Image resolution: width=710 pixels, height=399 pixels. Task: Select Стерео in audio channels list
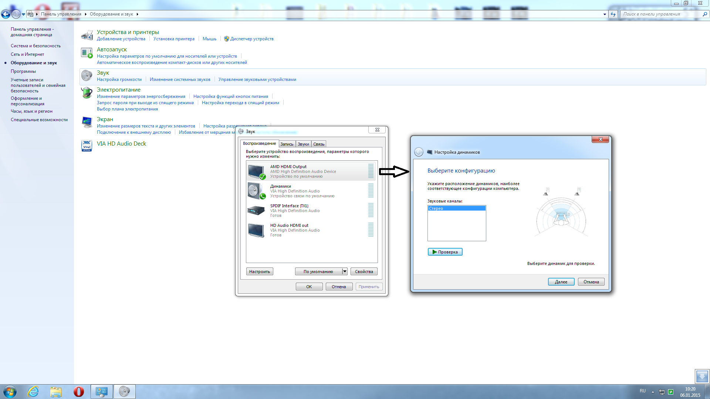pyautogui.click(x=456, y=208)
